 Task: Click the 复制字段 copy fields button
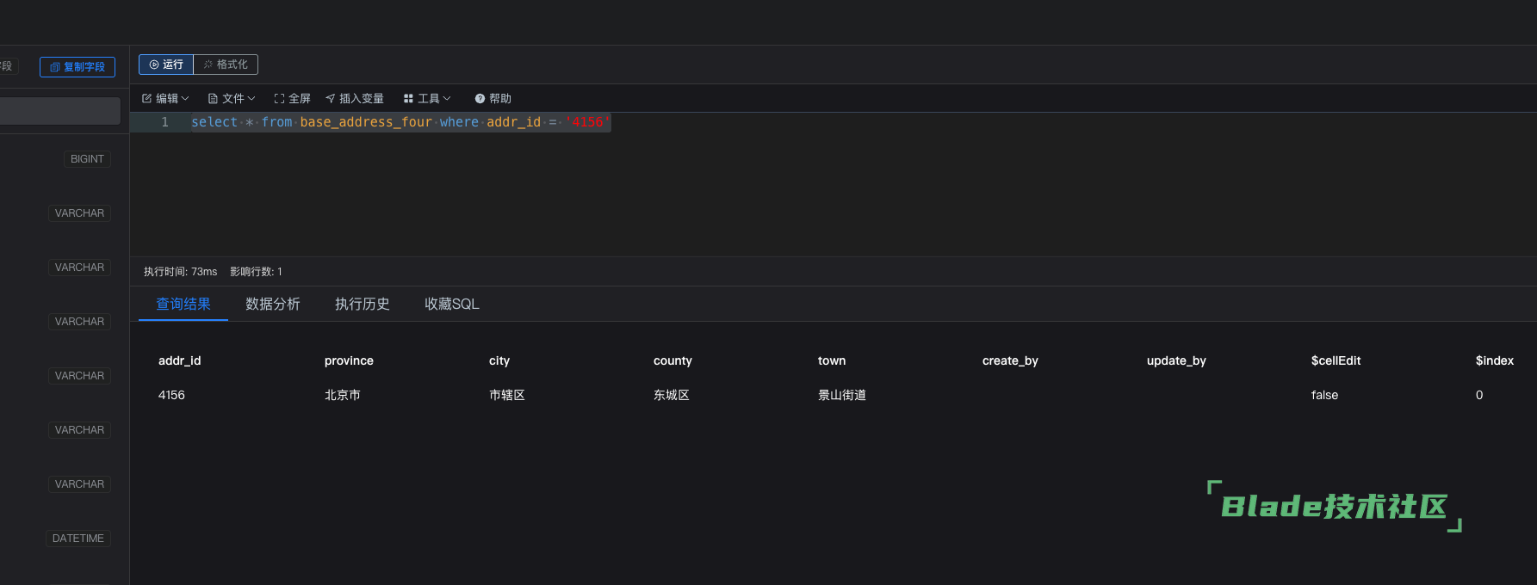click(x=77, y=67)
